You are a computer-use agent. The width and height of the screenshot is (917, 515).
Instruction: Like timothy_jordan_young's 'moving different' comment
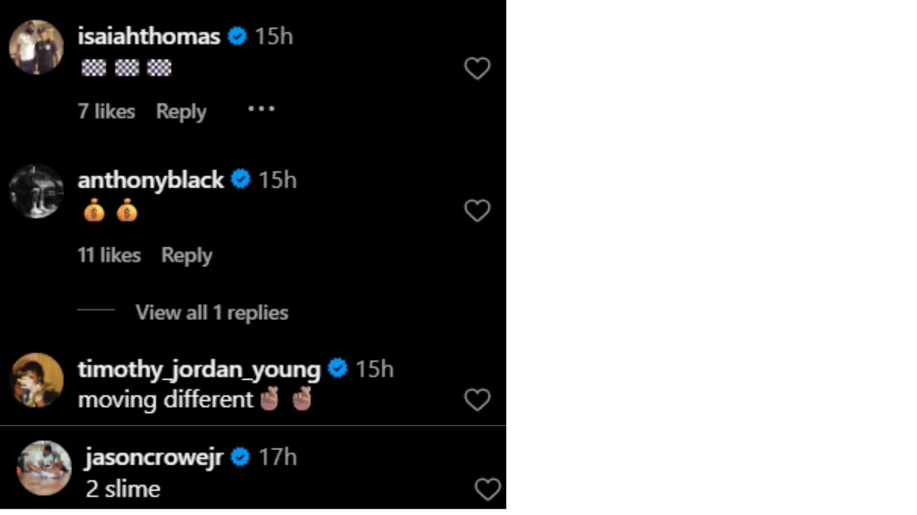pos(477,399)
